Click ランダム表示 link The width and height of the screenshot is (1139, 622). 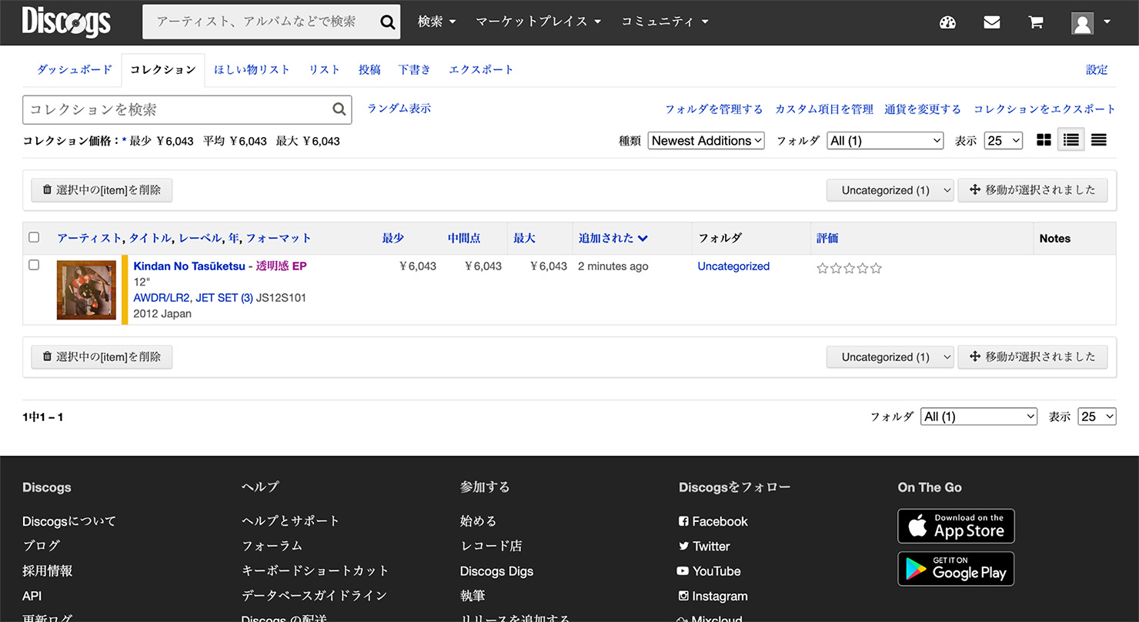coord(399,109)
